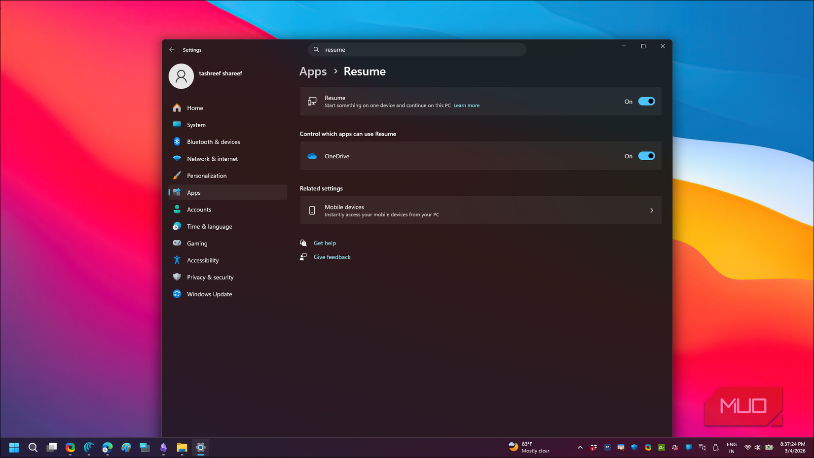Screen dimensions: 814x458
Task: Open Privacy & security settings
Action: tap(210, 277)
